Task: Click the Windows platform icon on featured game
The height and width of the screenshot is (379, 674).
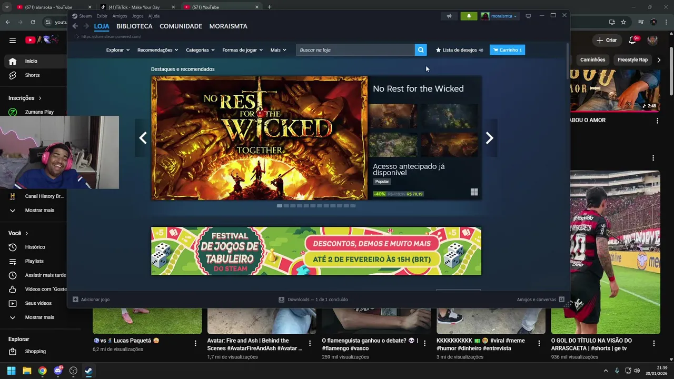Action: pyautogui.click(x=474, y=192)
